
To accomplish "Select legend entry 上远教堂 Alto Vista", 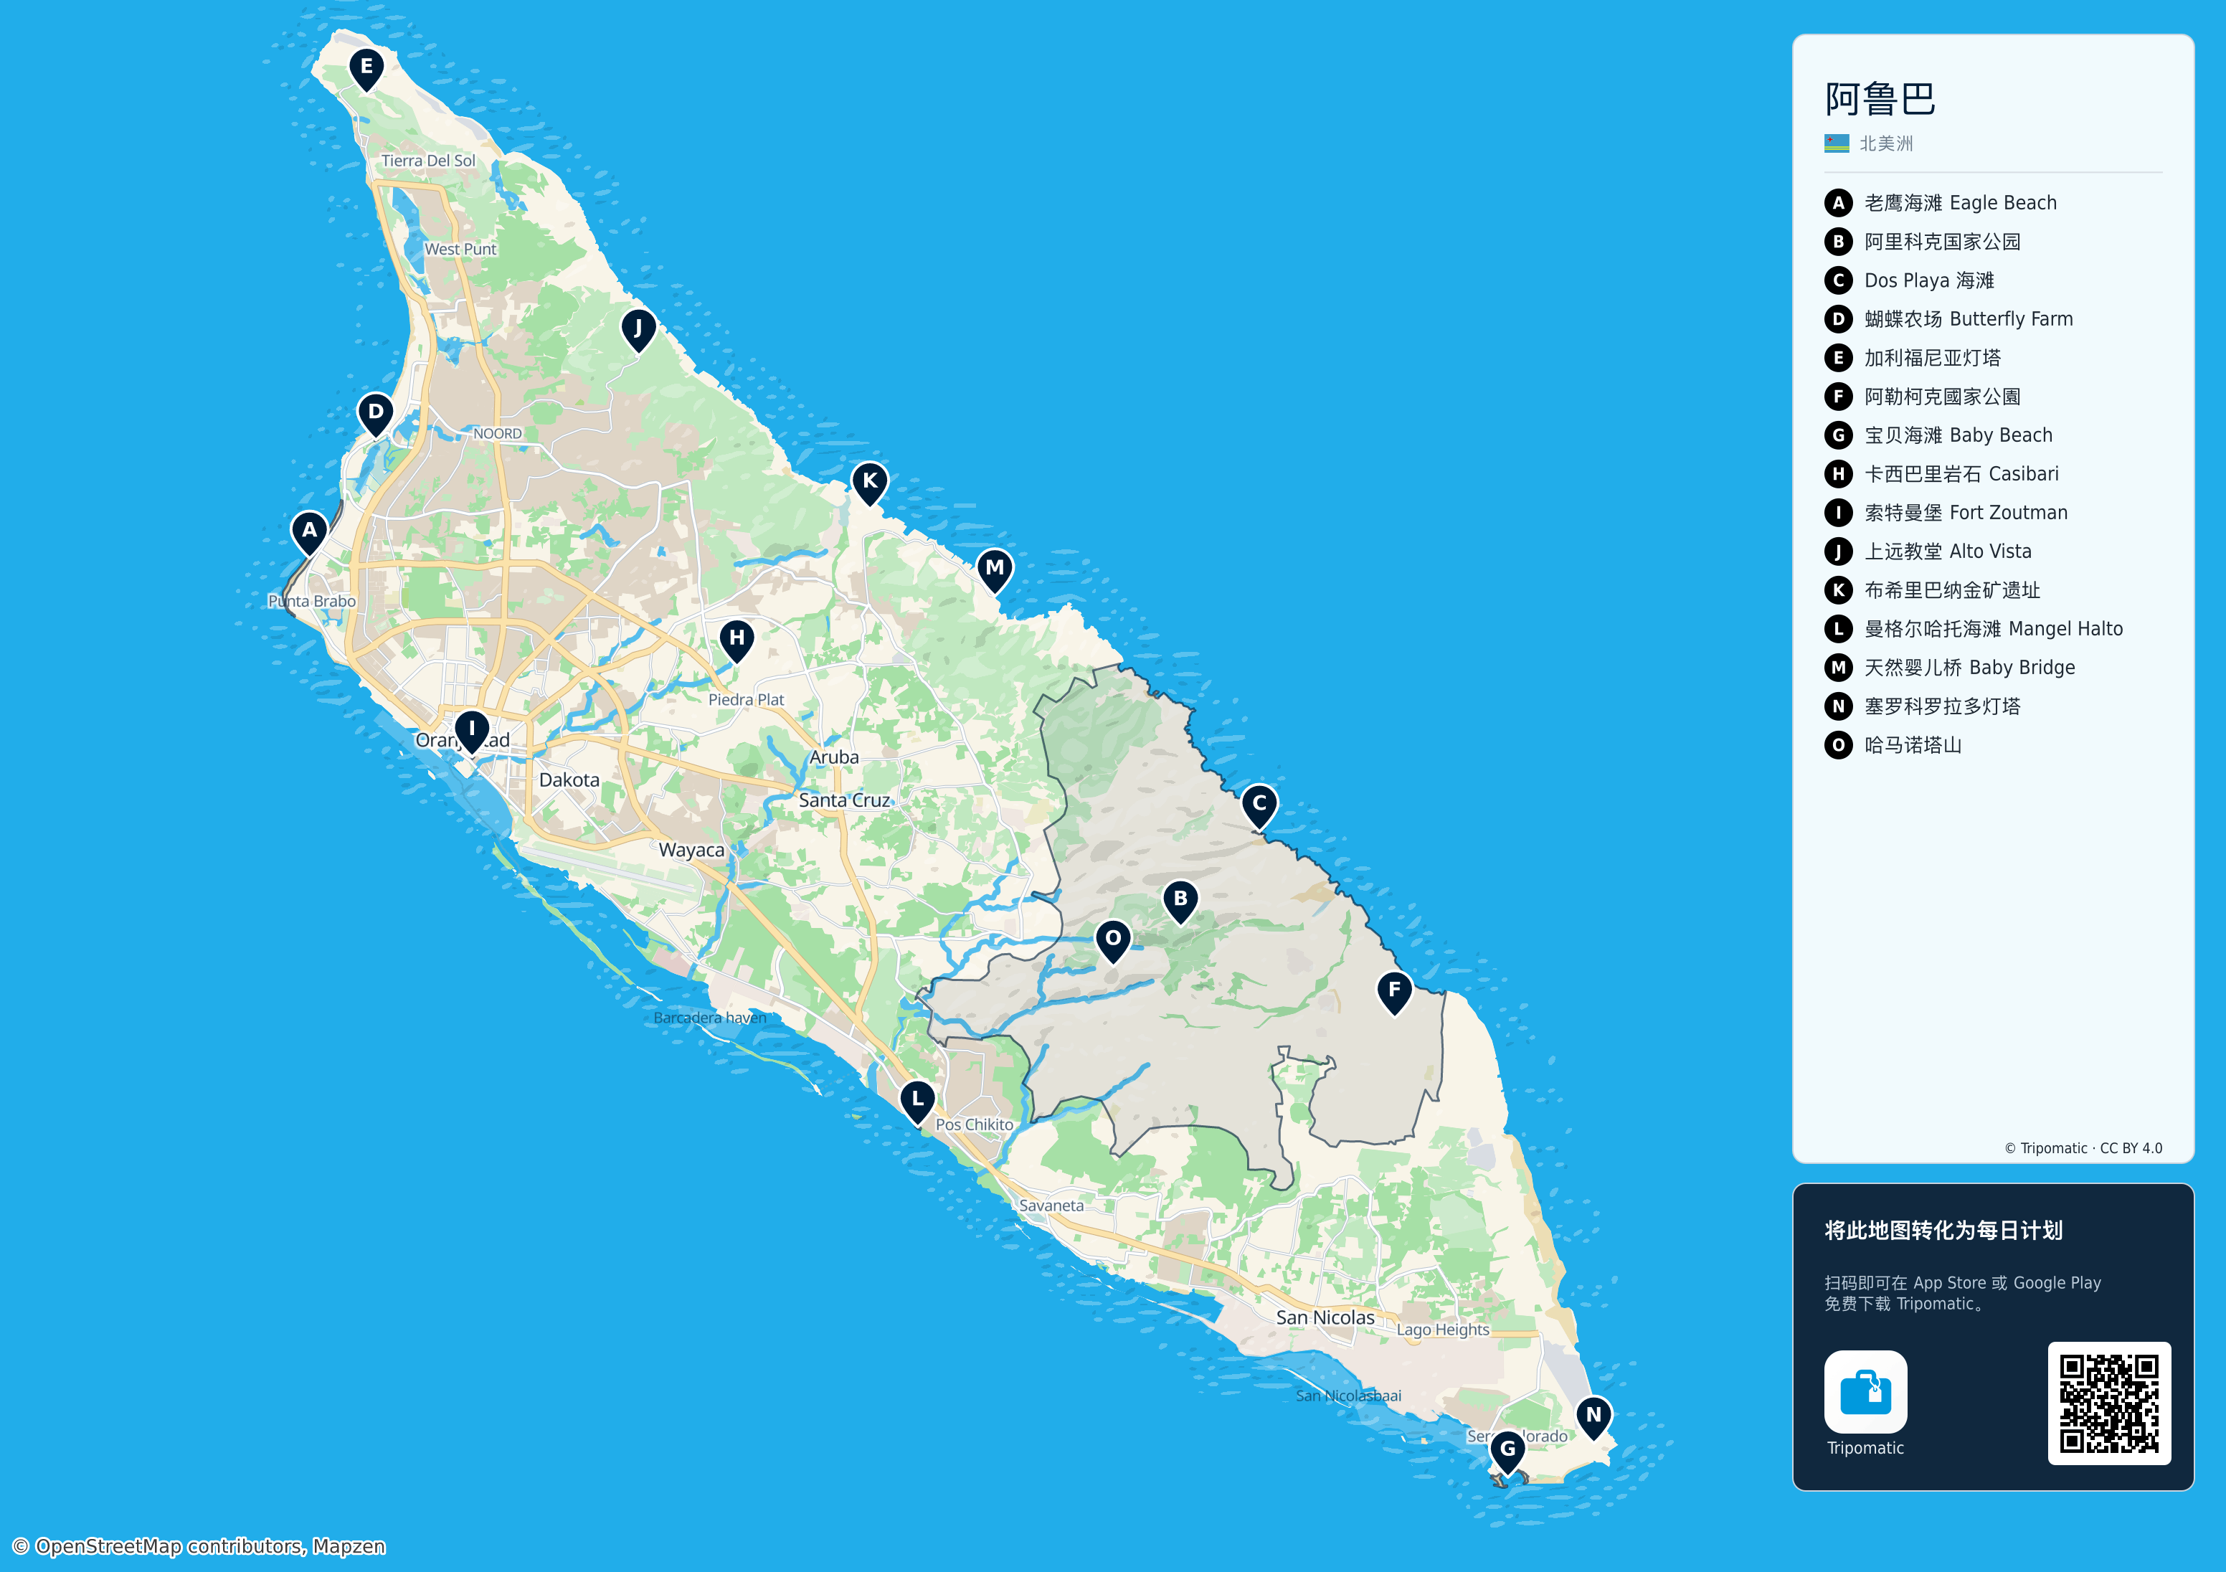I will tap(1928, 551).
